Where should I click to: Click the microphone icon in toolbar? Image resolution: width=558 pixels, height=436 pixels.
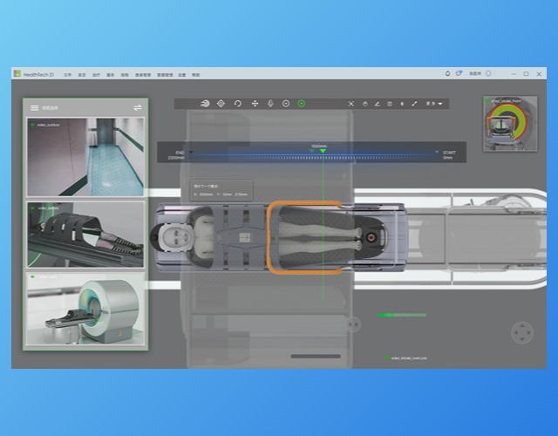pyautogui.click(x=269, y=104)
